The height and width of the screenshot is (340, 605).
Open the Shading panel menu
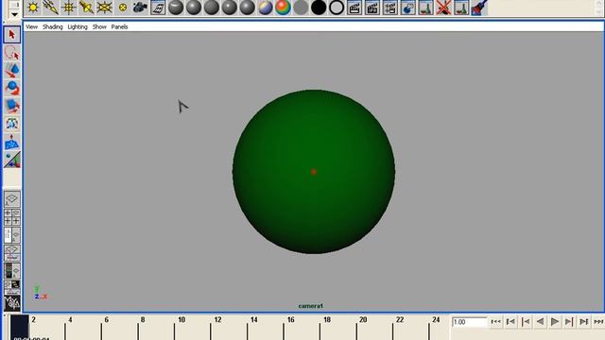[53, 26]
